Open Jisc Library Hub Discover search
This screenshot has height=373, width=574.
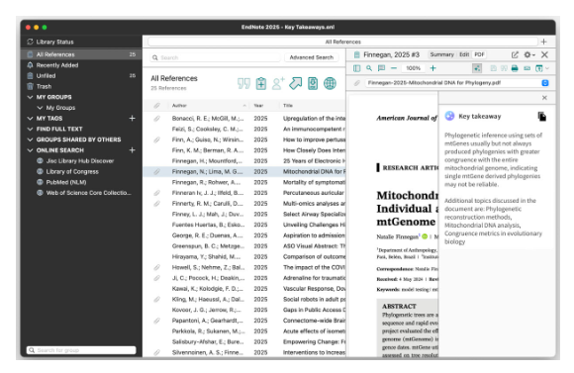pos(80,160)
